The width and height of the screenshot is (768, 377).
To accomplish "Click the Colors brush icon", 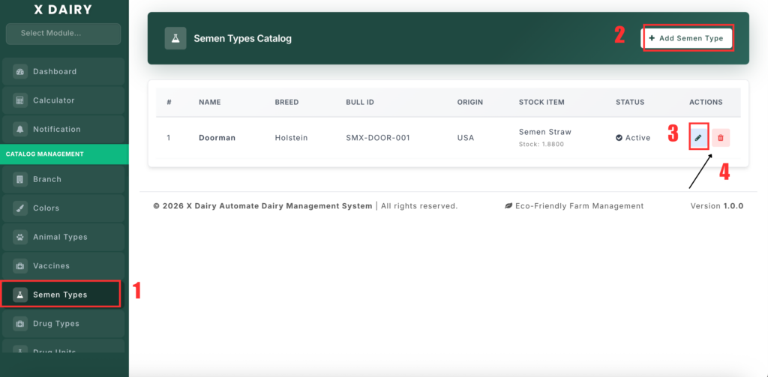I will click(20, 208).
